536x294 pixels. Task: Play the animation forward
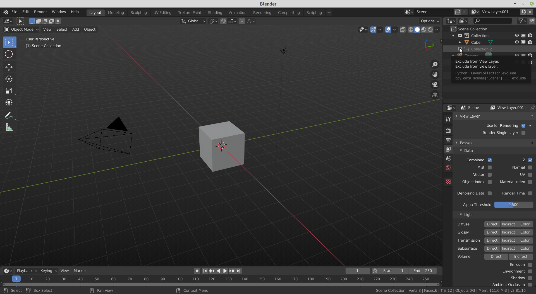point(225,271)
